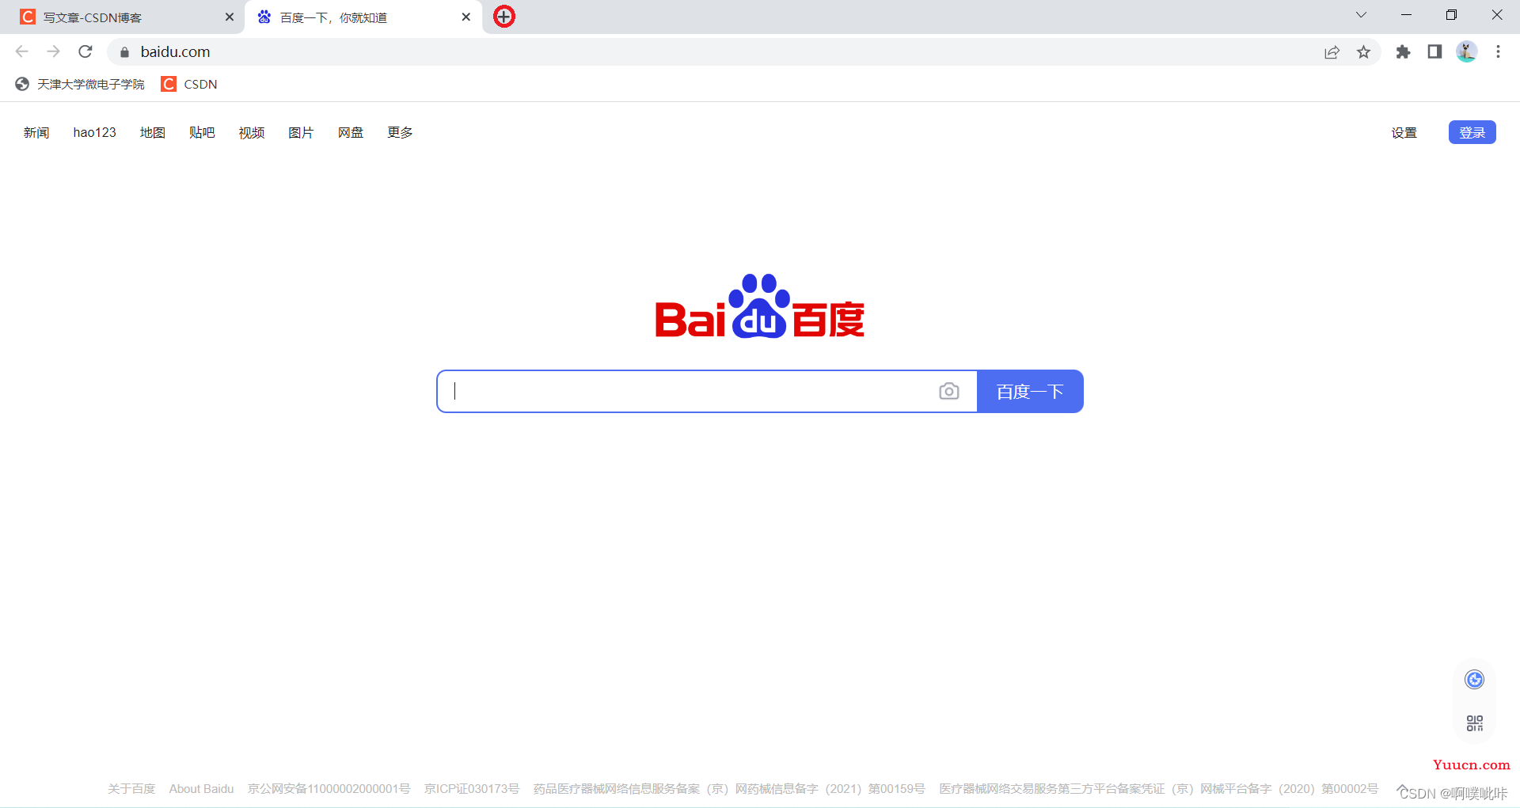
Task: Switch to the 写文章-CSDN博客 tab
Action: (x=123, y=17)
